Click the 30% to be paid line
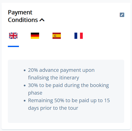The height and width of the screenshot is (131, 132). [x=68, y=85]
